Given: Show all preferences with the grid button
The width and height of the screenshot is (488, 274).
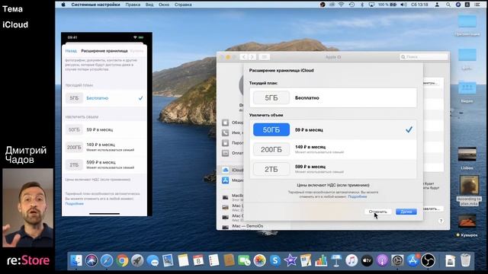Looking at the screenshot, I should coord(265,57).
